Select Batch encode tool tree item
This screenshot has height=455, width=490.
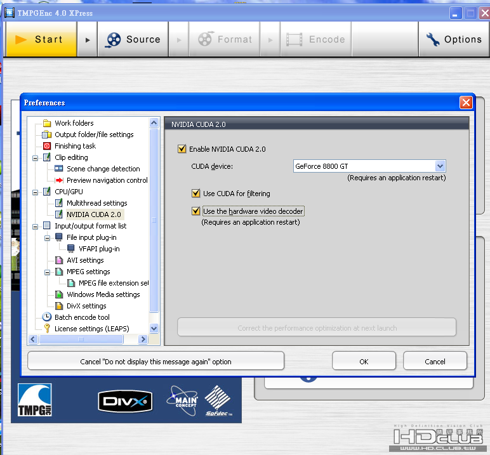click(x=82, y=317)
